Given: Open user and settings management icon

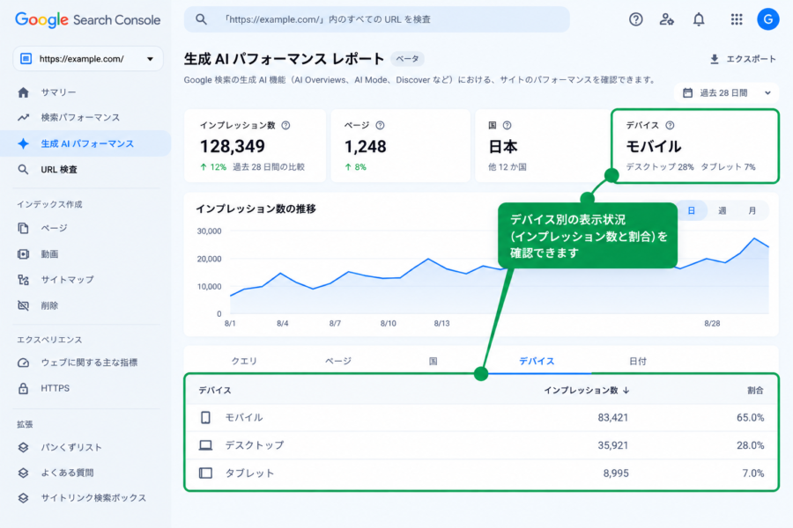Looking at the screenshot, I should click(667, 19).
